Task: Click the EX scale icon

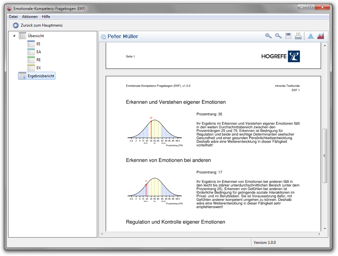Action: pyautogui.click(x=31, y=68)
